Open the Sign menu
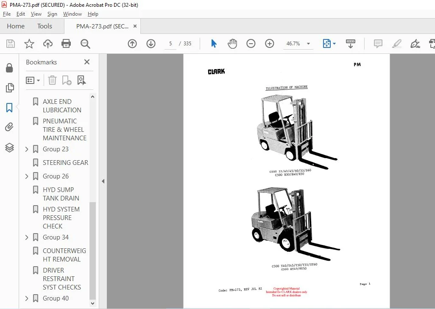The height and width of the screenshot is (309, 435). coord(52,14)
